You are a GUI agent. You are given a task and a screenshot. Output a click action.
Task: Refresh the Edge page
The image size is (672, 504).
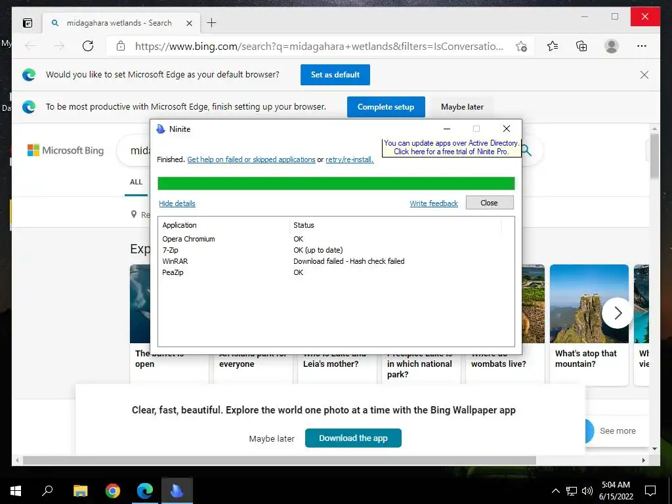coord(88,46)
